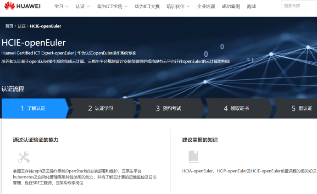This screenshot has width=317, height=194.
Task: Click the HCIE-openEuler page title
Action: (x=33, y=43)
